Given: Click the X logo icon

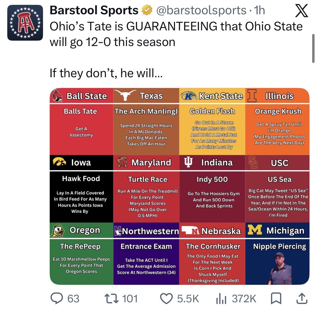Looking at the screenshot, I should point(302,11).
